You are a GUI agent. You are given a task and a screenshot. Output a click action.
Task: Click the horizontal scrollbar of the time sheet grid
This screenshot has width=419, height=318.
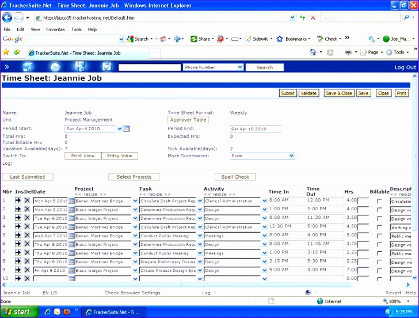tap(180, 285)
